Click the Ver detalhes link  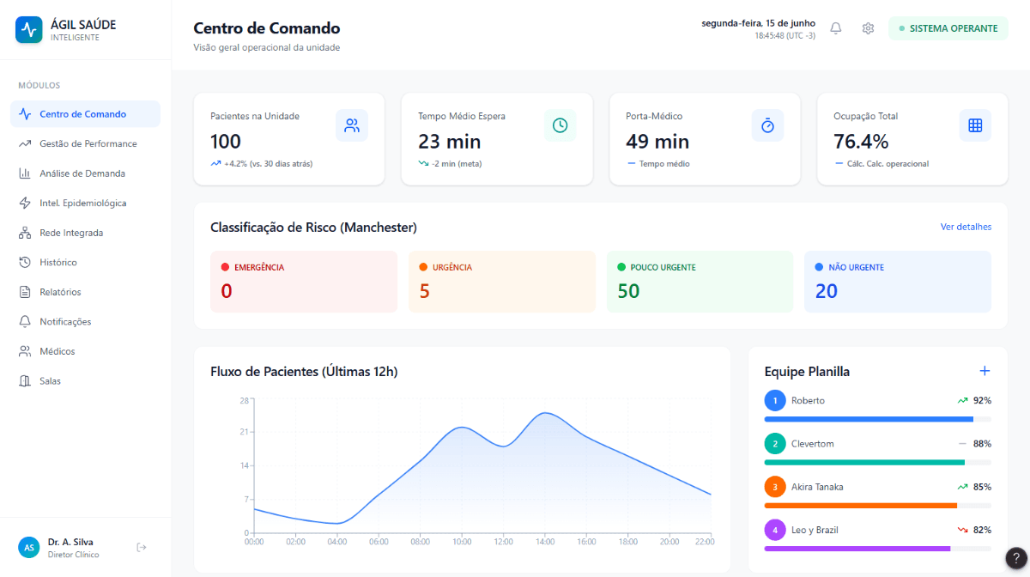[966, 227]
